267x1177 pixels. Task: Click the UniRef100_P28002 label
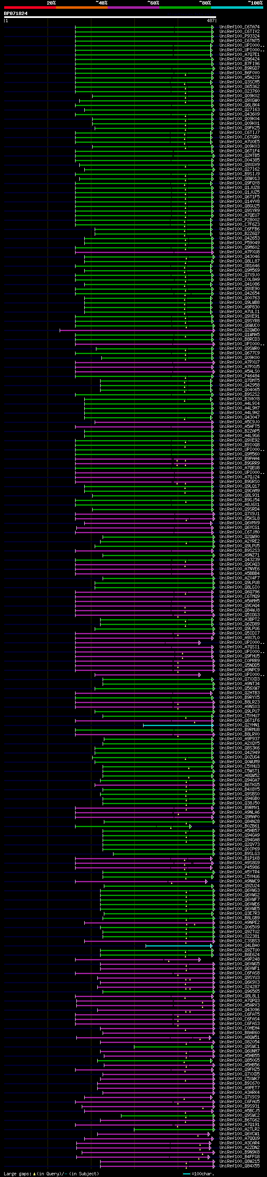tap(239, 220)
